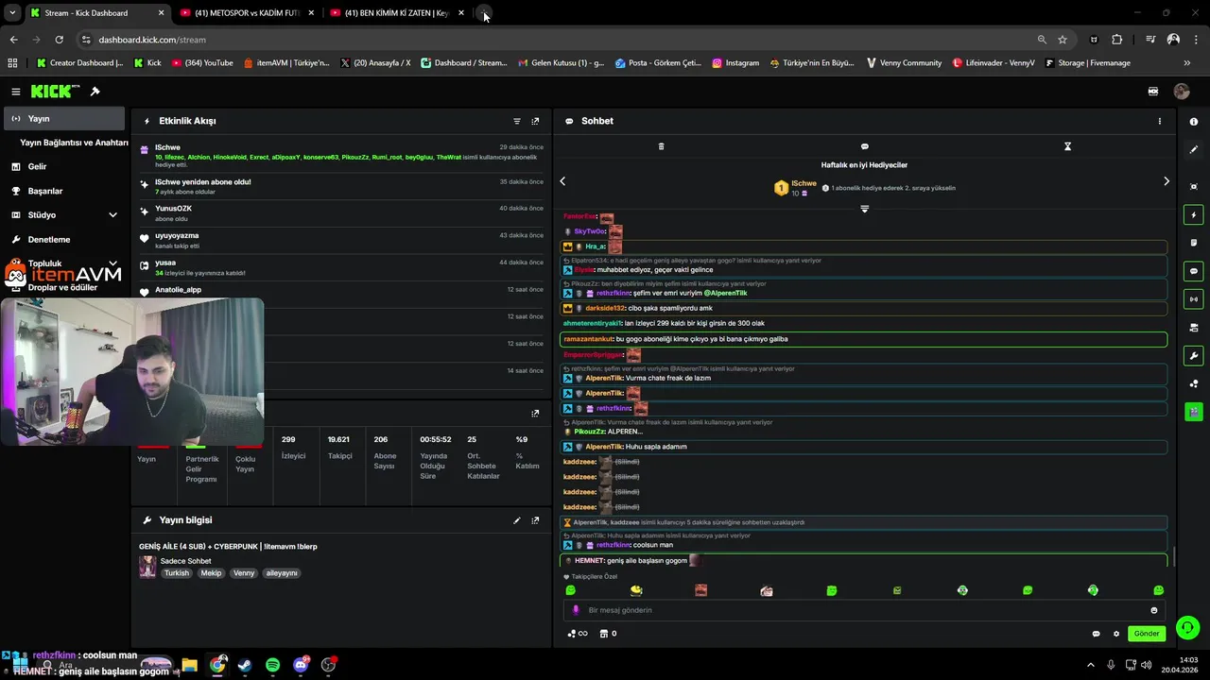Edit Yayın bilgisi with the pencil icon
This screenshot has height=680, width=1210.
tap(517, 520)
